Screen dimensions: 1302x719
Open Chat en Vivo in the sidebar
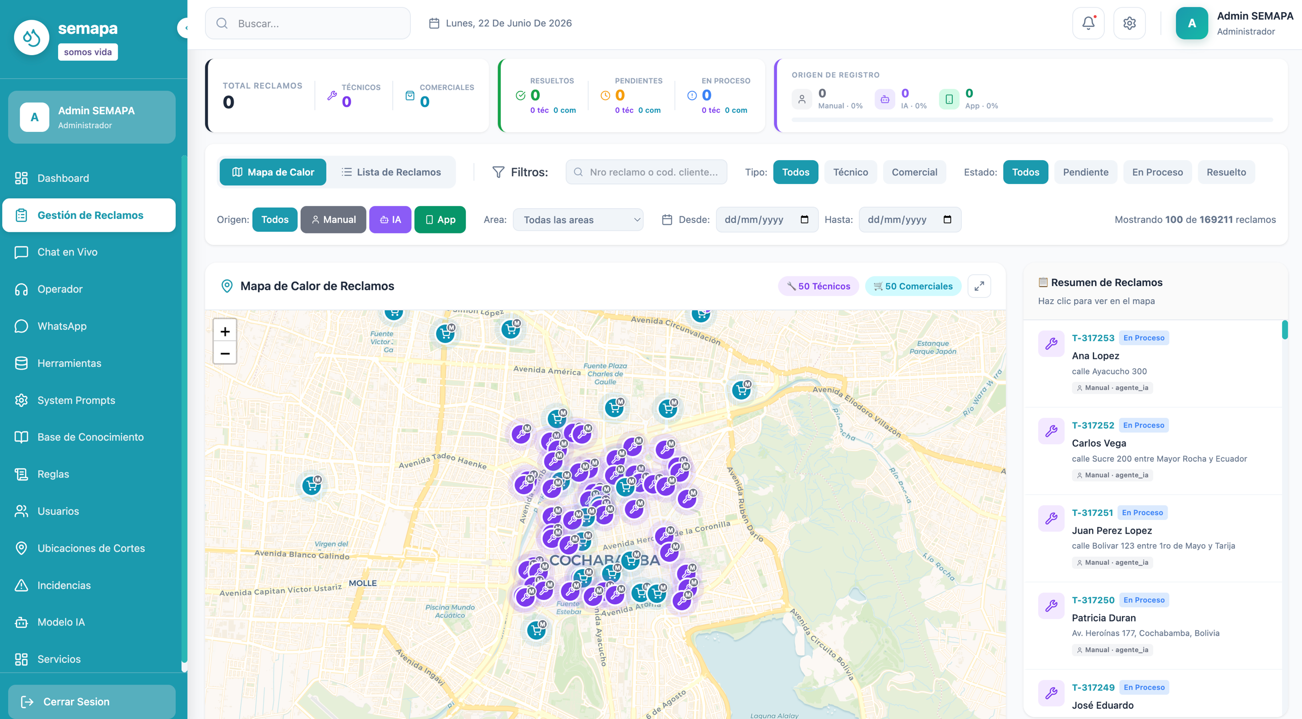tap(89, 252)
